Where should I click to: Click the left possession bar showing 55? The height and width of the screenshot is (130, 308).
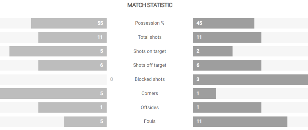69,23
